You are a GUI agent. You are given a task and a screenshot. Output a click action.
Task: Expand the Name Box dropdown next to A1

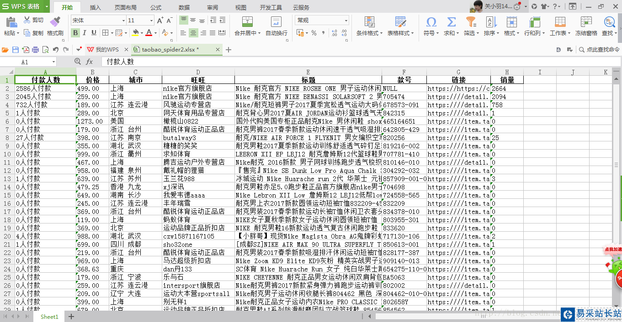tap(53, 62)
